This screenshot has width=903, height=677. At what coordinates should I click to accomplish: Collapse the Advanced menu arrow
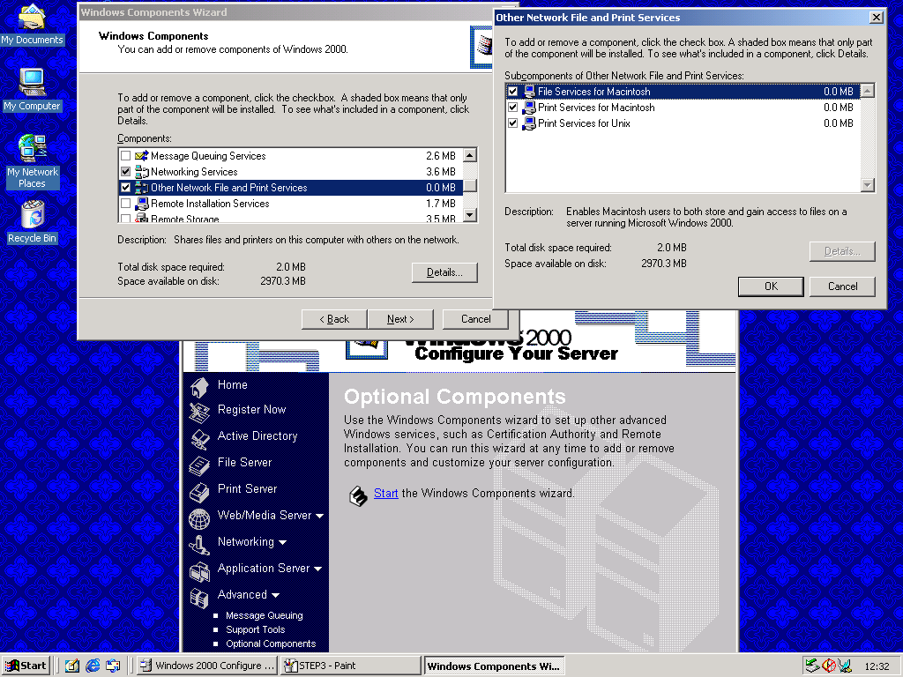(275, 595)
